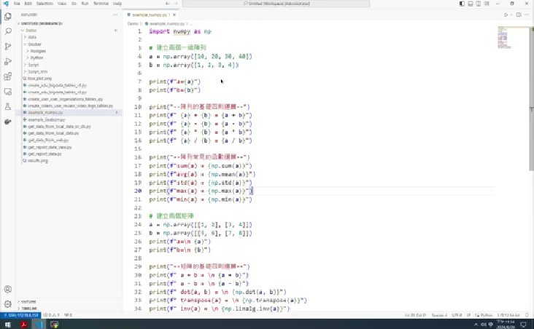Viewport: 534px width, 329px height.
Task: Collapse the Docker folder
Action: (x=34, y=44)
